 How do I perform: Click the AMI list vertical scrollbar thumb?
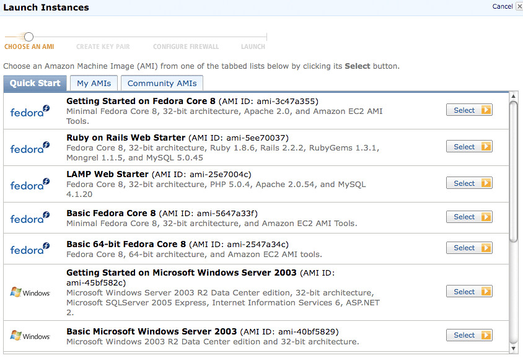[513, 172]
